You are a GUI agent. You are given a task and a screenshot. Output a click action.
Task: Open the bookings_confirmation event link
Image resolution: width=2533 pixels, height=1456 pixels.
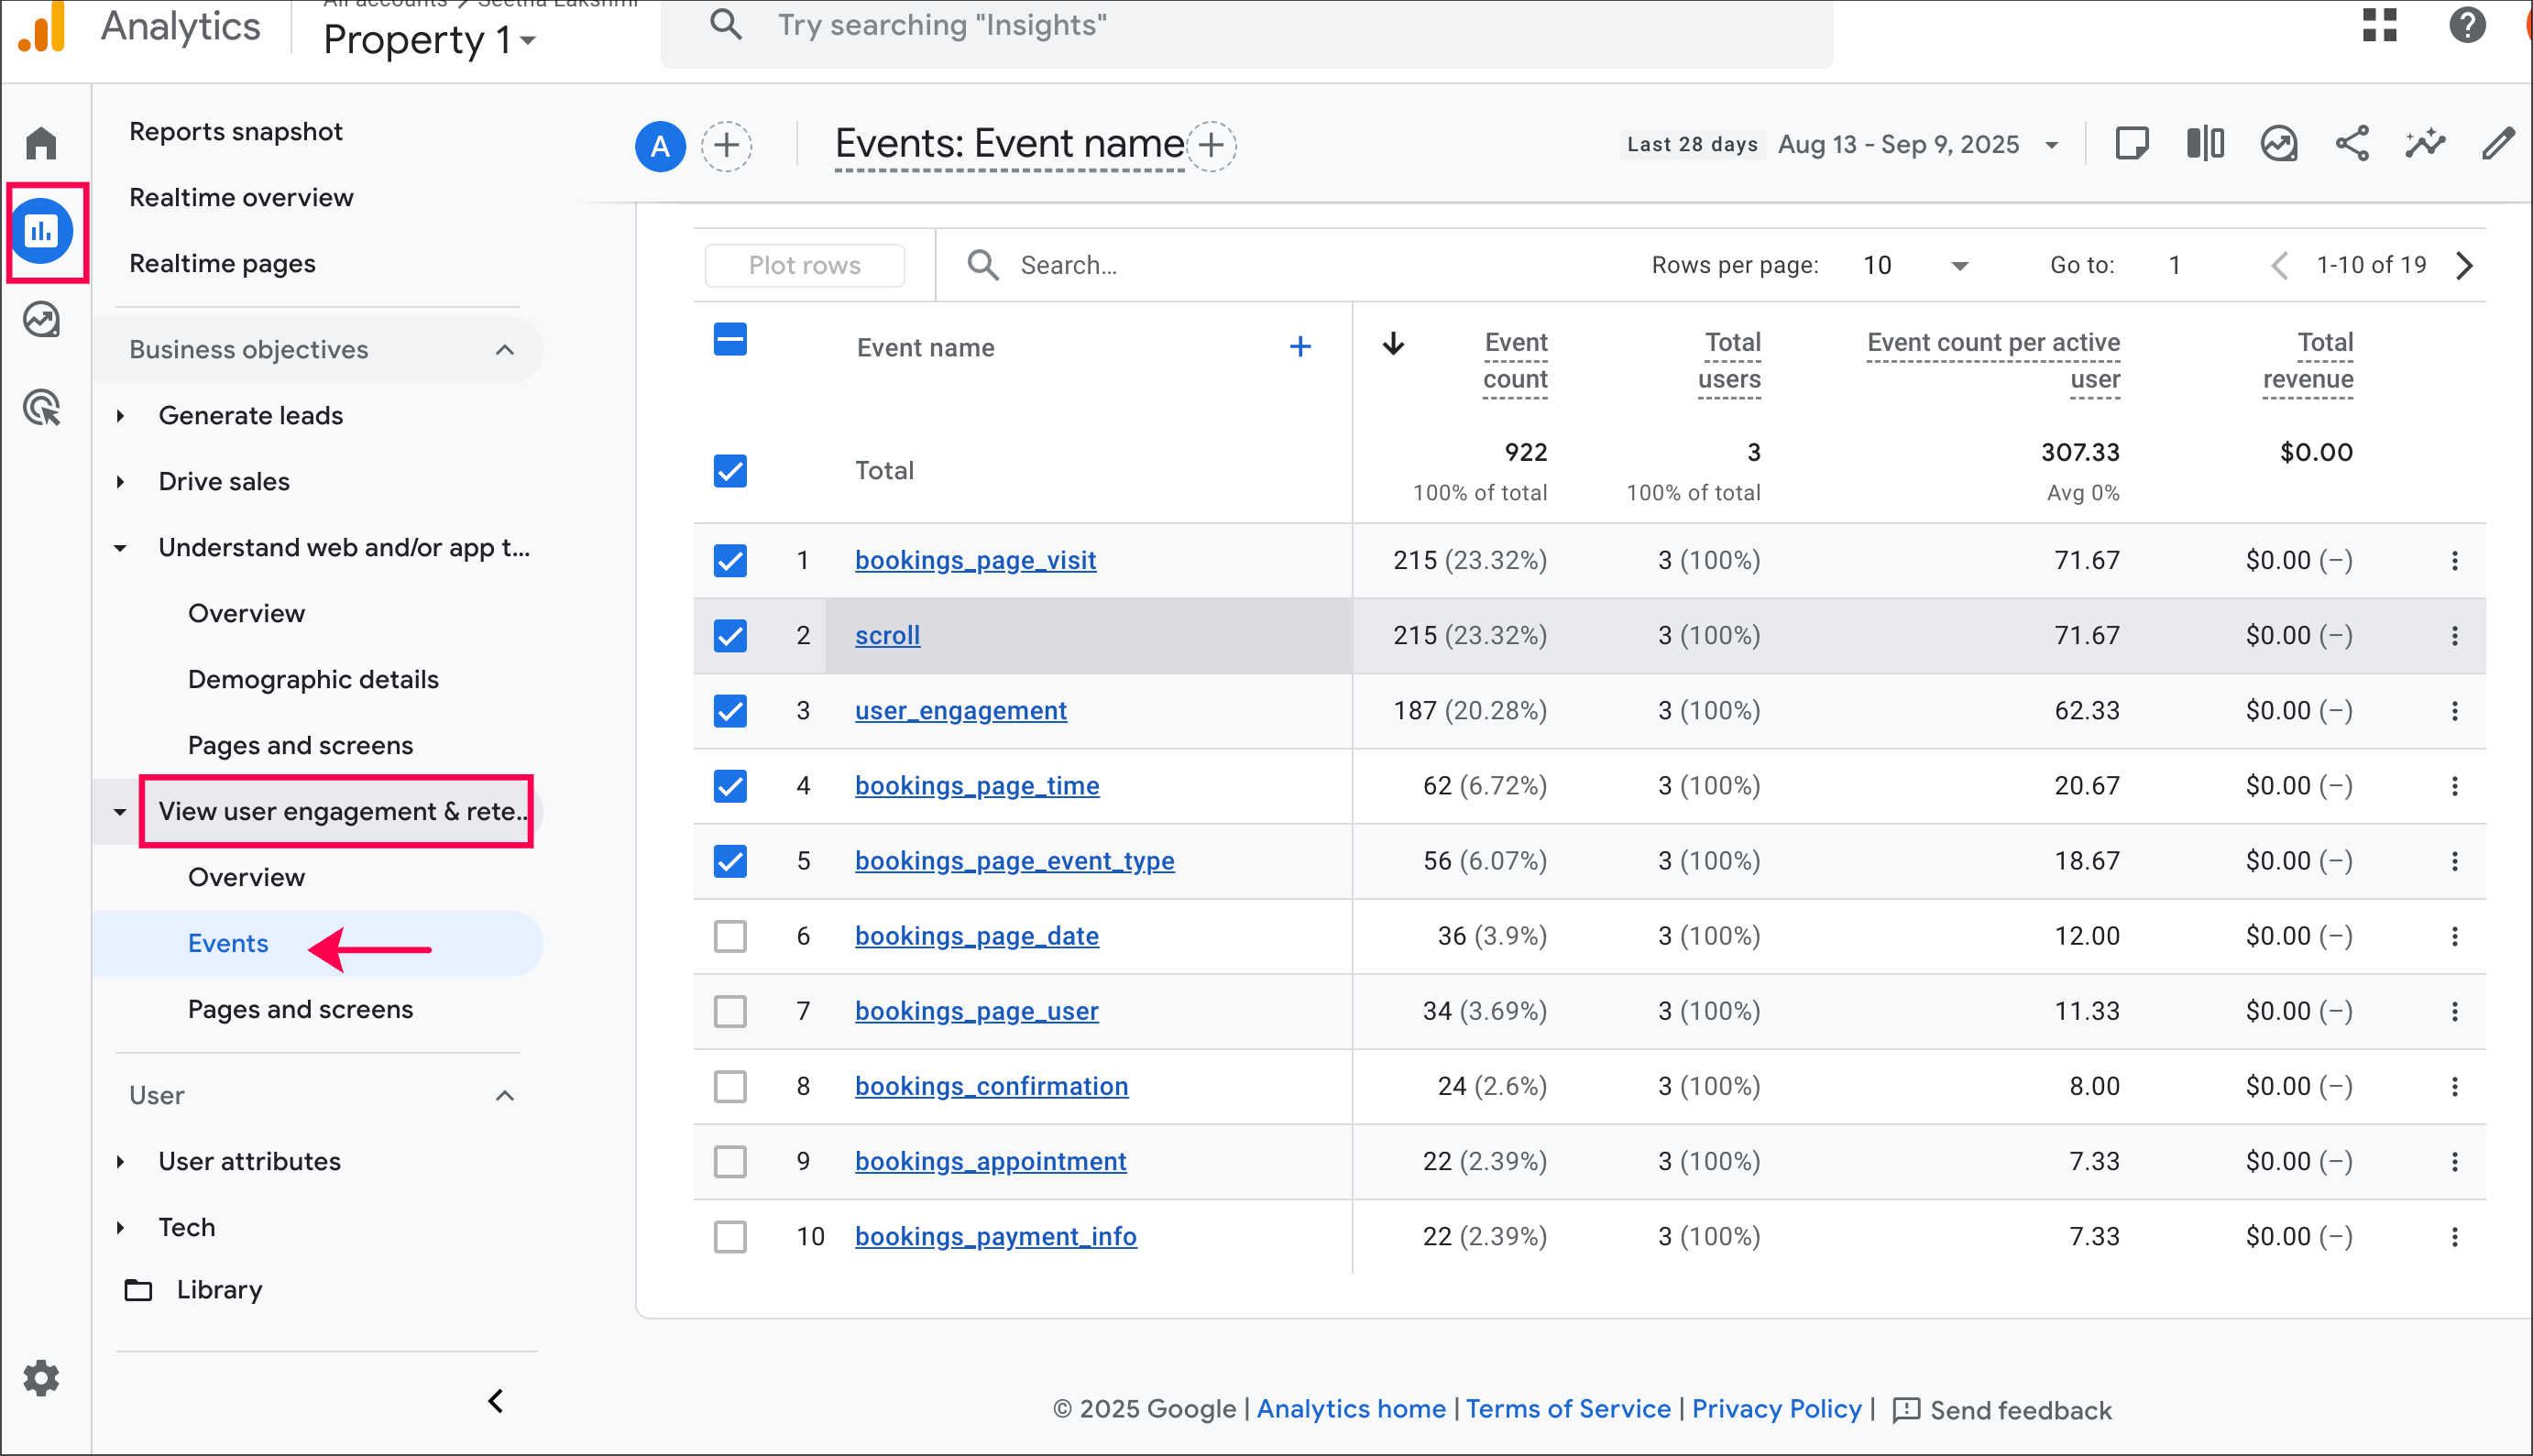[991, 1086]
